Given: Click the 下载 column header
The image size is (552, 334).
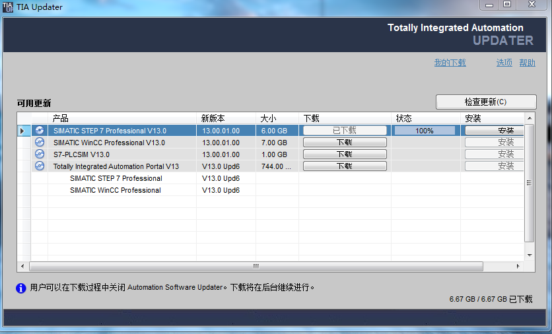Looking at the screenshot, I should [x=345, y=118].
